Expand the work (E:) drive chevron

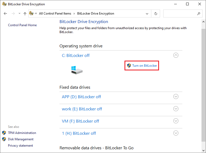tap(176, 109)
